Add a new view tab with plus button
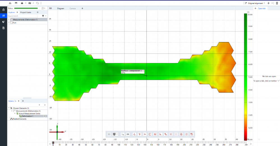The image size is (280, 146). (x=82, y=8)
